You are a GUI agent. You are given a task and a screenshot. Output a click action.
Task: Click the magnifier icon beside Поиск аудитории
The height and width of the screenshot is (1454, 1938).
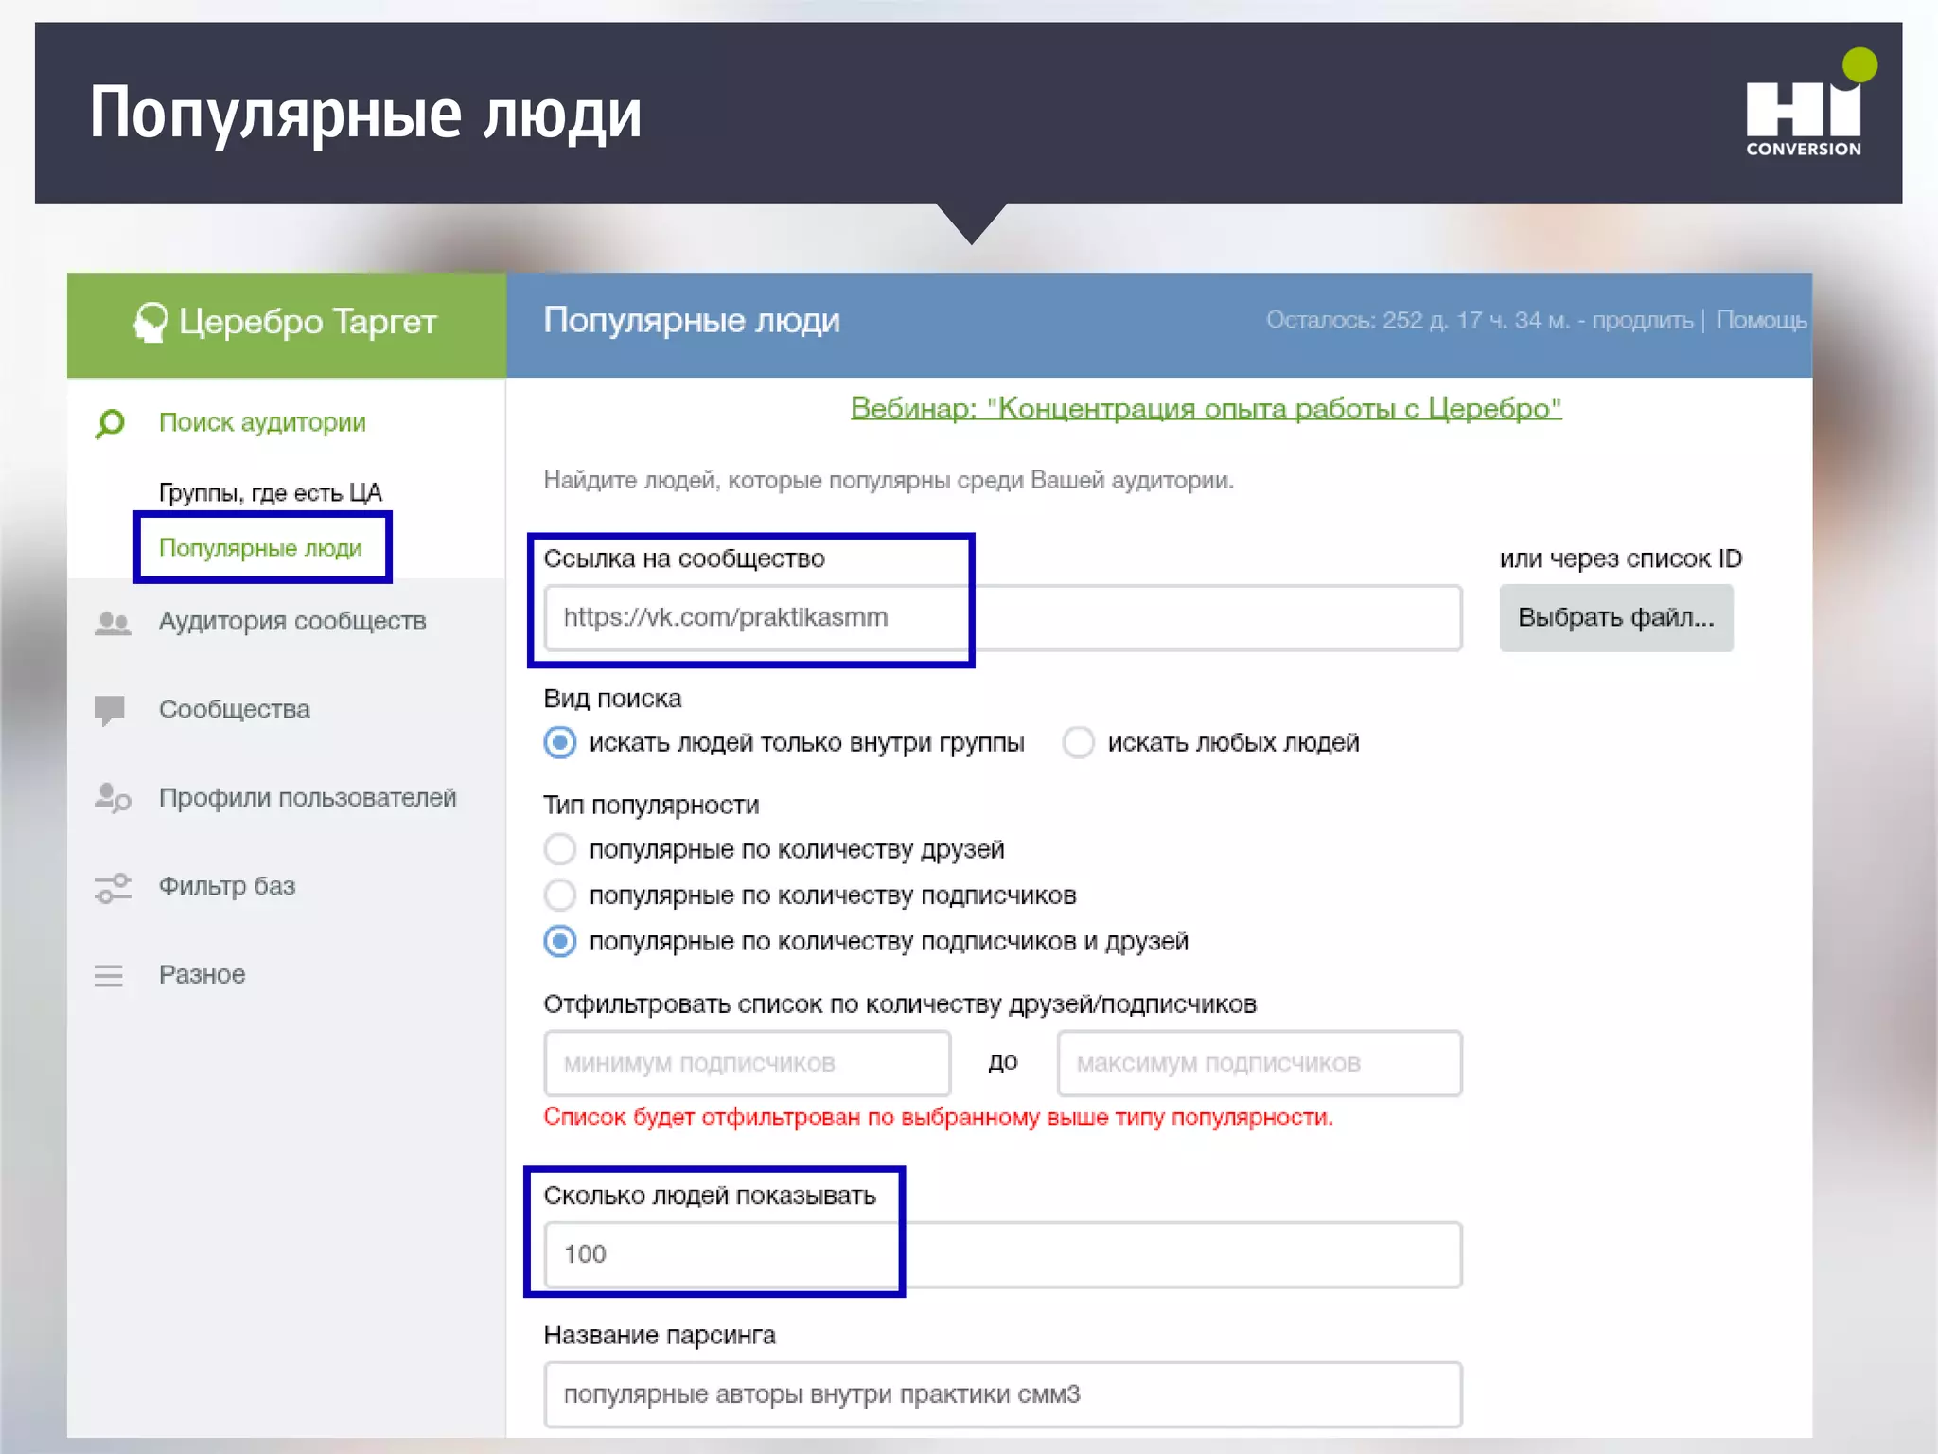pyautogui.click(x=110, y=423)
